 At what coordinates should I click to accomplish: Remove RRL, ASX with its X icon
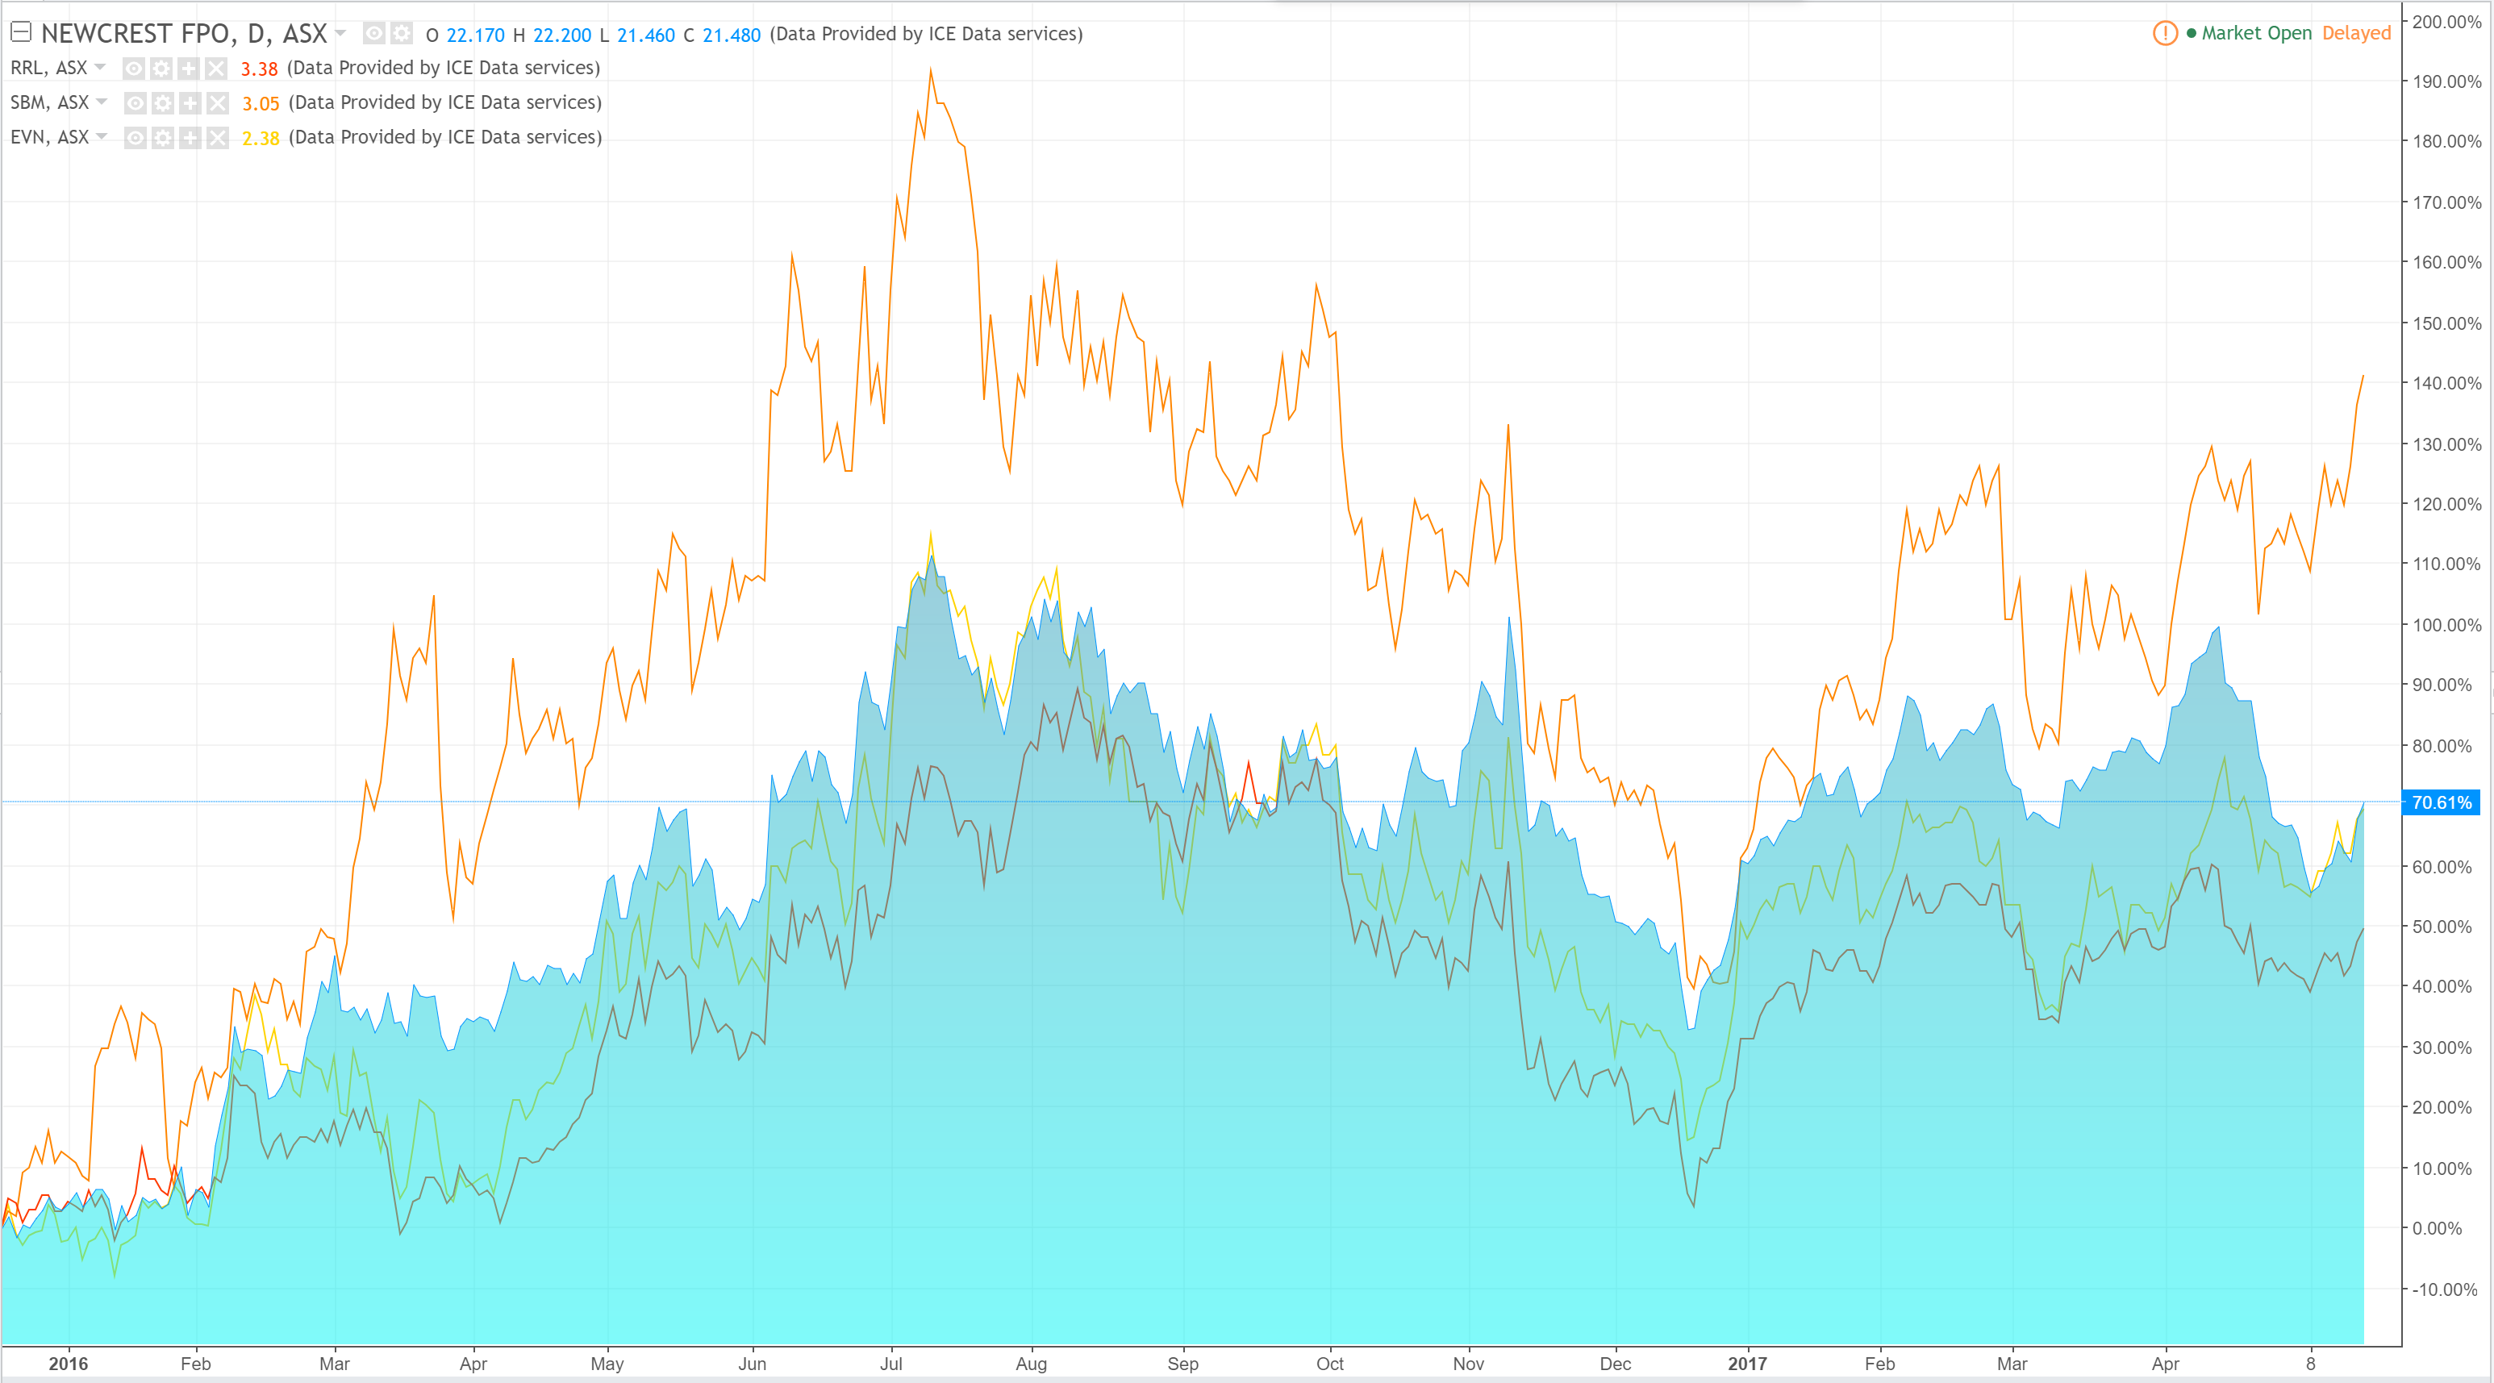216,68
